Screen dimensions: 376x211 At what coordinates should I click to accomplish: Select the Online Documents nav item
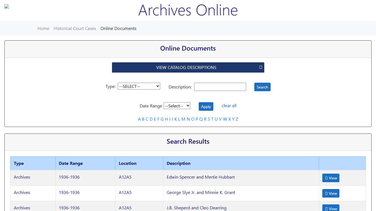point(118,28)
